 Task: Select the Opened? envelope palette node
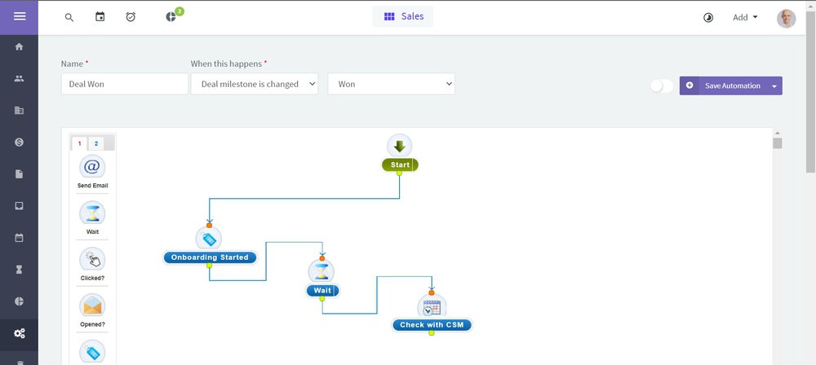coord(93,310)
